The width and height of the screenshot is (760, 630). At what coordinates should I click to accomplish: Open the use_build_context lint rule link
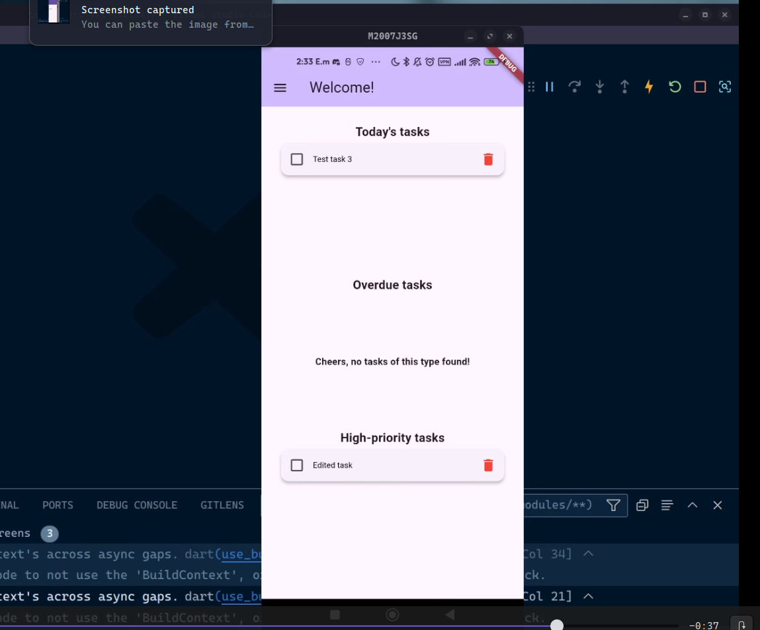pos(241,554)
